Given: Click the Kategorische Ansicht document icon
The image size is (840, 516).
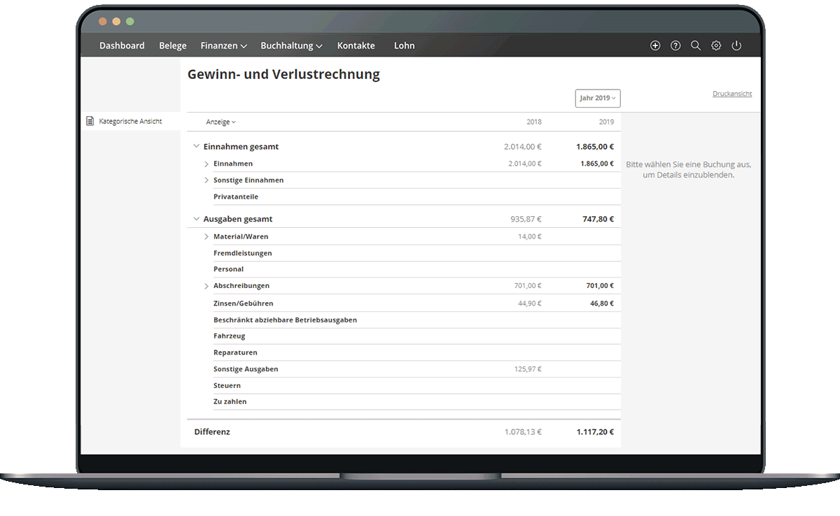Looking at the screenshot, I should [90, 121].
